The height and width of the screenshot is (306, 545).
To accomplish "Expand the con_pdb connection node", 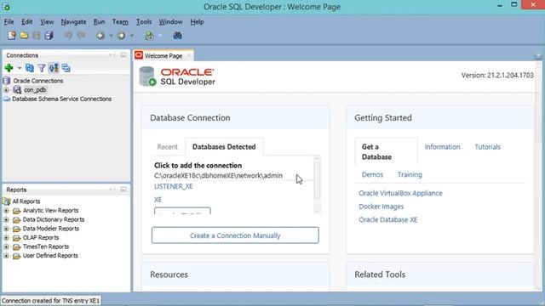I will tap(6, 90).
